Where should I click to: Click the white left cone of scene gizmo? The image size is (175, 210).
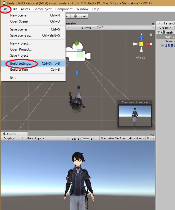[x=136, y=44]
